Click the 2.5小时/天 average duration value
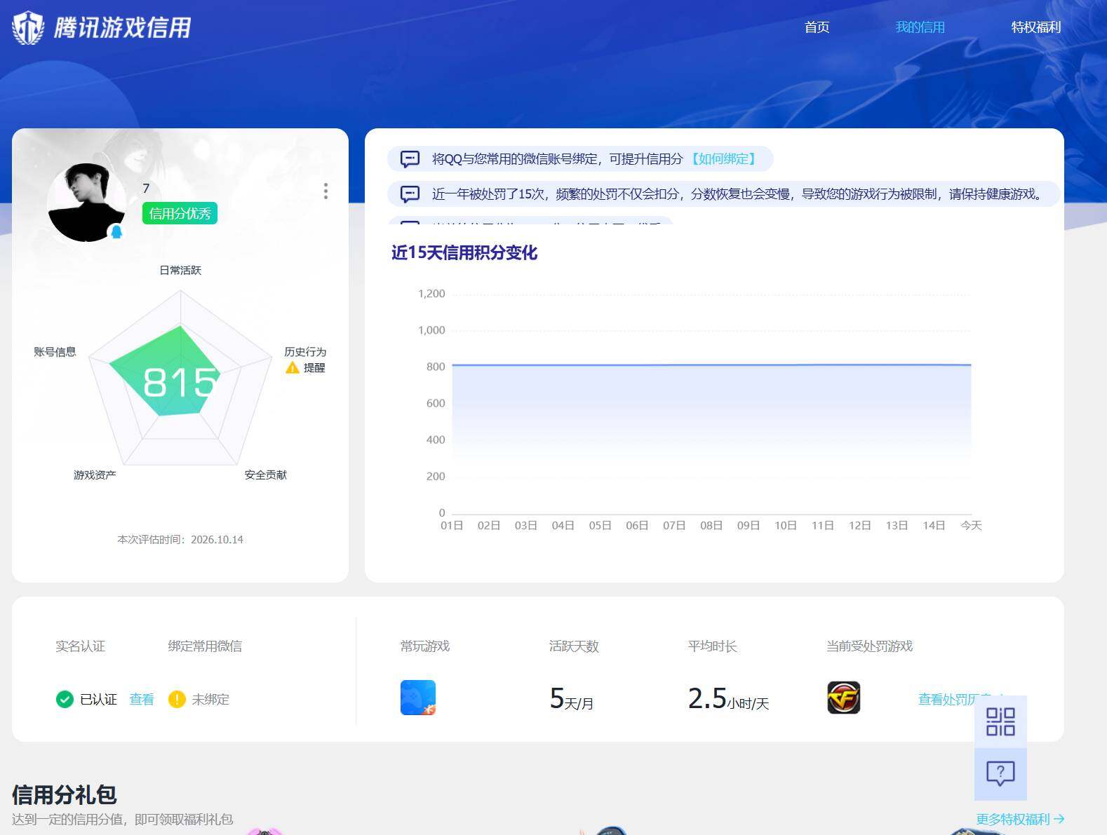This screenshot has height=835, width=1107. (728, 698)
